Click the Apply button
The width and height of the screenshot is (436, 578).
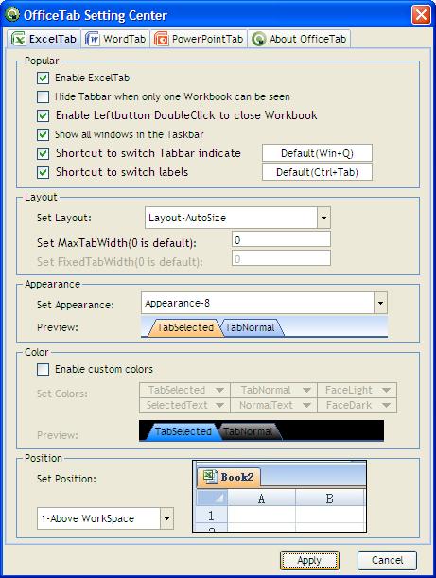point(309,560)
